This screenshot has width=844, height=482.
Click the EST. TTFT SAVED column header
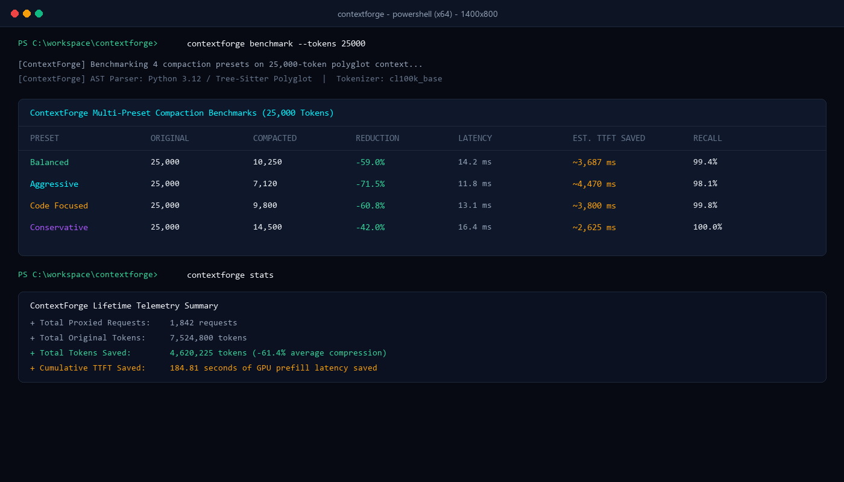click(609, 138)
